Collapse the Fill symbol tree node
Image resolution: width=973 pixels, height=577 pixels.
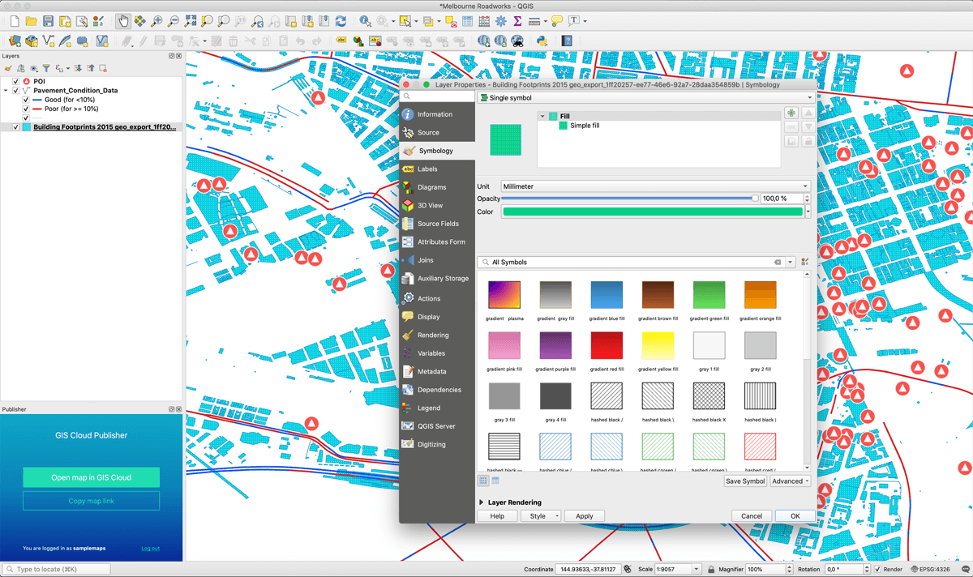pyautogui.click(x=542, y=116)
